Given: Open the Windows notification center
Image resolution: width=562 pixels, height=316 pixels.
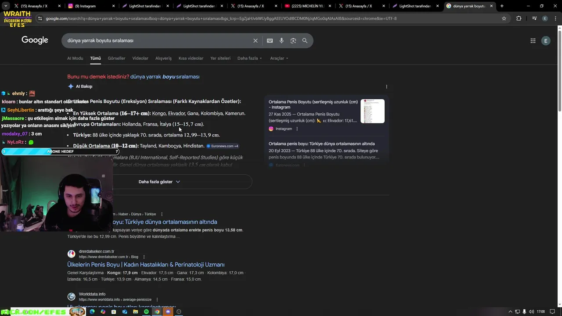Looking at the screenshot, I should 552,312.
